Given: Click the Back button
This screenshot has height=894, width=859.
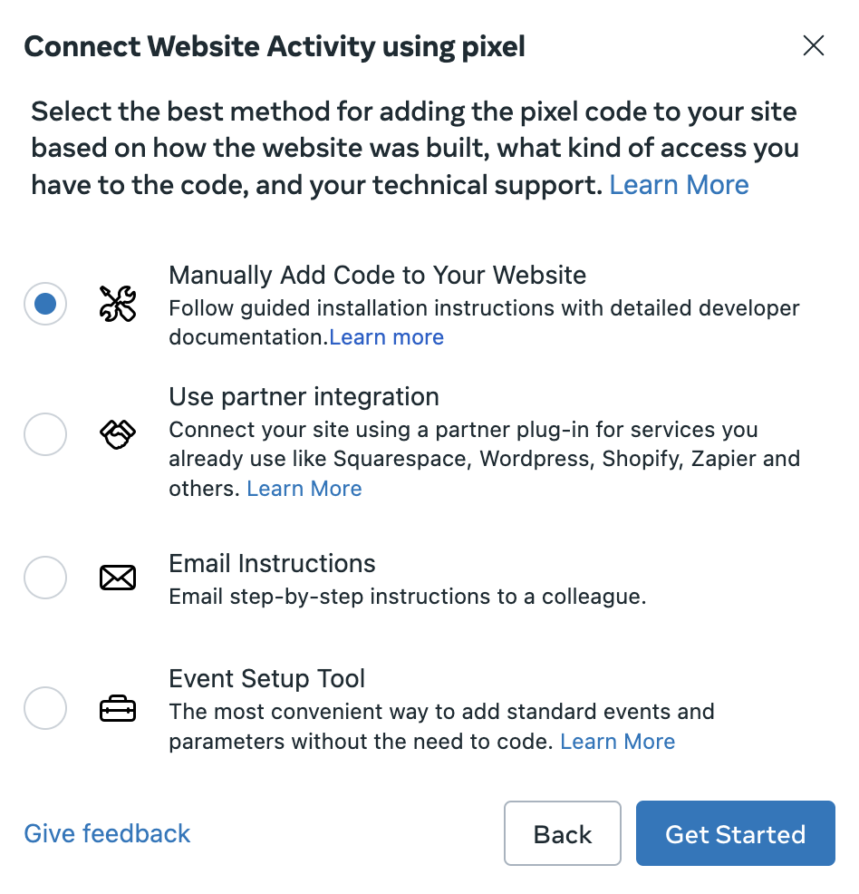Looking at the screenshot, I should pyautogui.click(x=562, y=833).
